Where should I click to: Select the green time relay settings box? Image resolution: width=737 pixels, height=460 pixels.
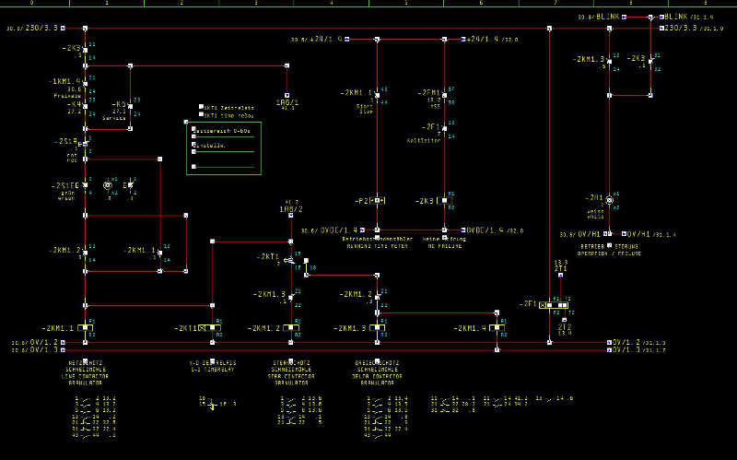point(225,147)
